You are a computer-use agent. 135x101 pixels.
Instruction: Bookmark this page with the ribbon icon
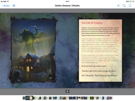click(130, 6)
